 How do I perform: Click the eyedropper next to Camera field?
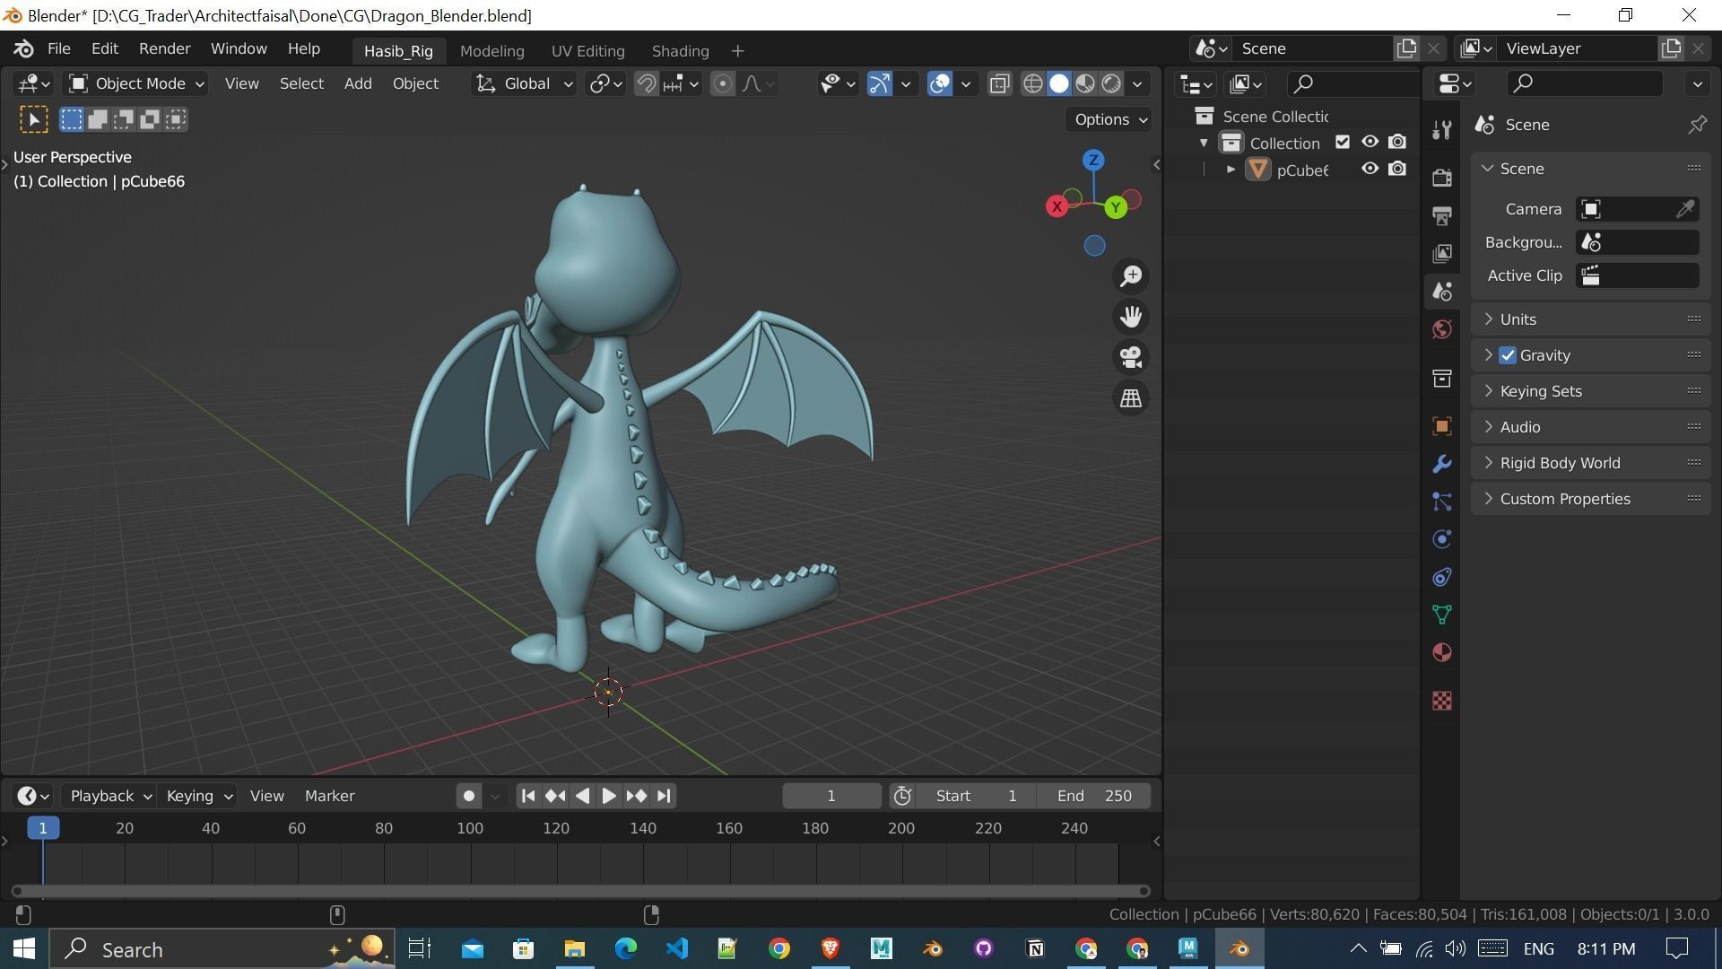1685,209
